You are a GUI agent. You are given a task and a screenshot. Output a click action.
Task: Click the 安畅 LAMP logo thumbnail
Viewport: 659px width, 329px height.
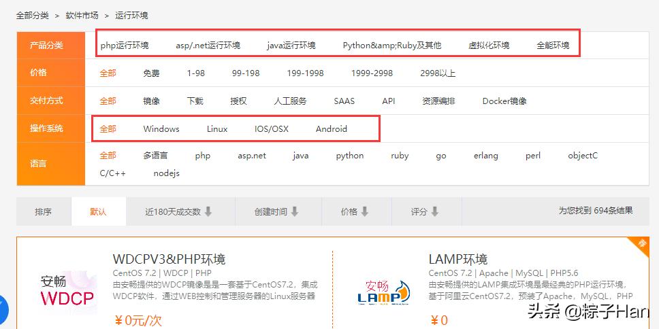tap(383, 292)
